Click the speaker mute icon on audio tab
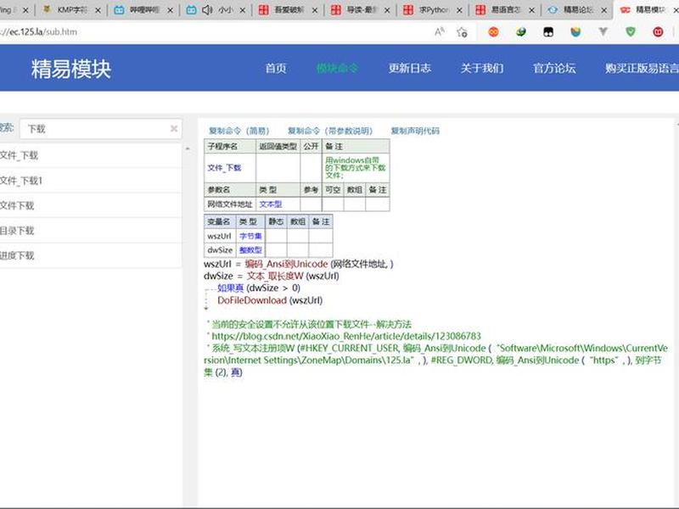Viewport: 679px width, 509px height. (x=207, y=9)
